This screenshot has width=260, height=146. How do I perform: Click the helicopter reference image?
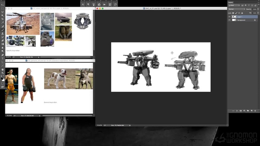[23, 23]
